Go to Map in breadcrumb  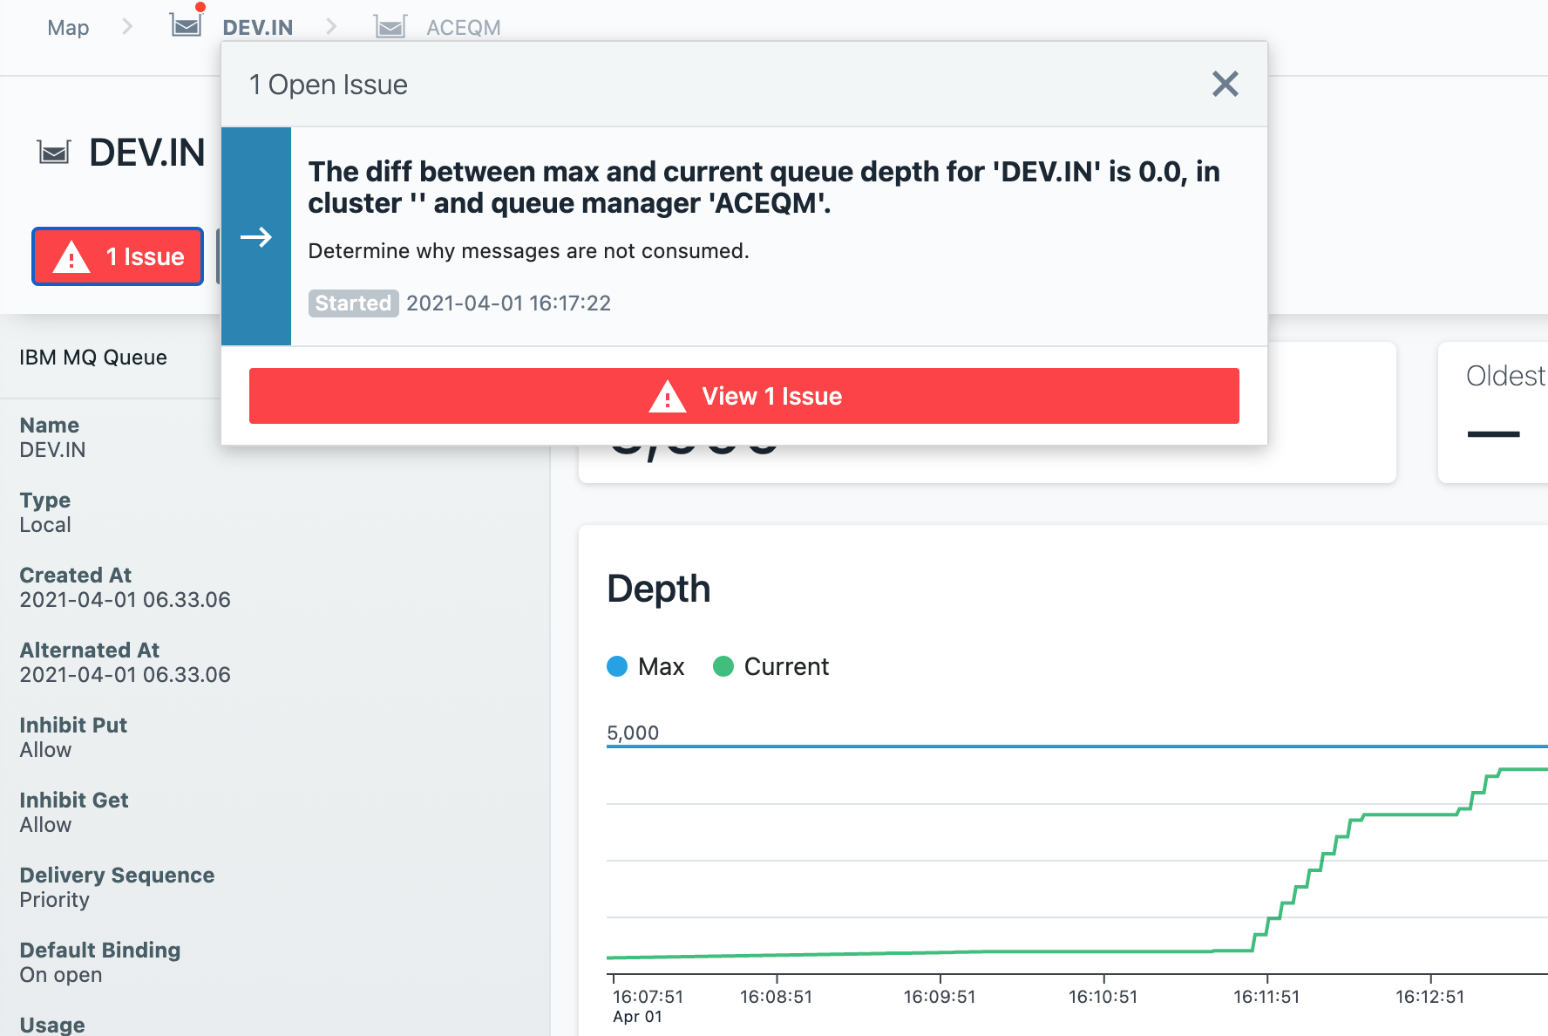[68, 28]
